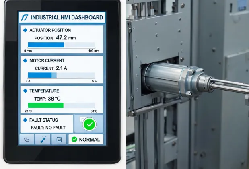Viewport: 249px width, 169px height.
Task: Click the green check in NORMAL button
Action: point(74,140)
